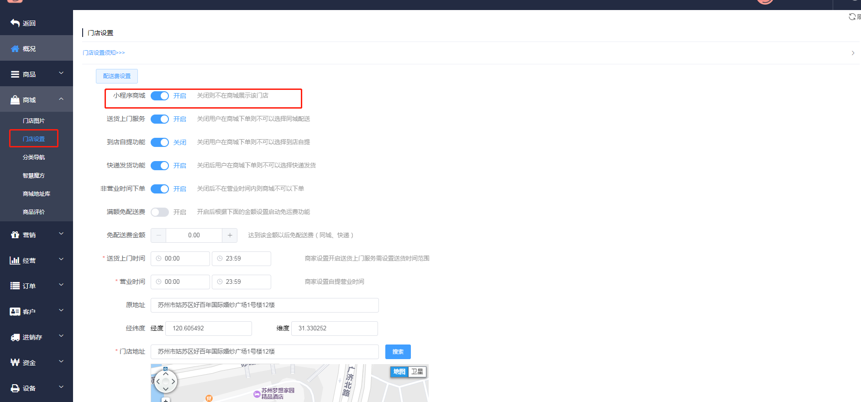Click the 经营 bar chart icon
The width and height of the screenshot is (861, 402).
pos(15,260)
